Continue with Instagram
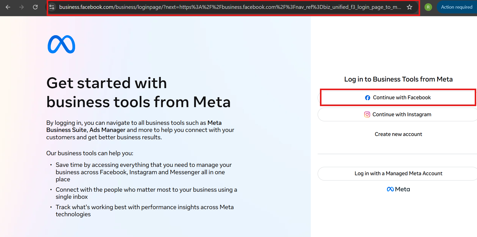The width and height of the screenshot is (477, 237). pyautogui.click(x=398, y=114)
